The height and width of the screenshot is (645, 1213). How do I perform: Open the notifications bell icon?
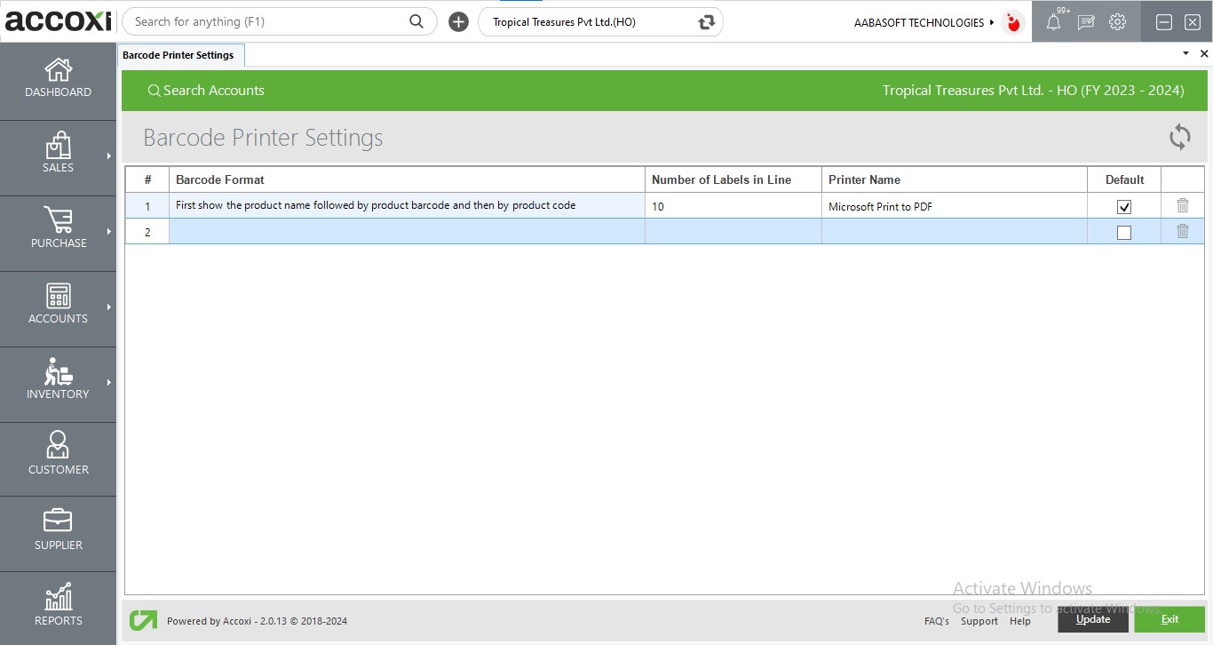(x=1053, y=22)
